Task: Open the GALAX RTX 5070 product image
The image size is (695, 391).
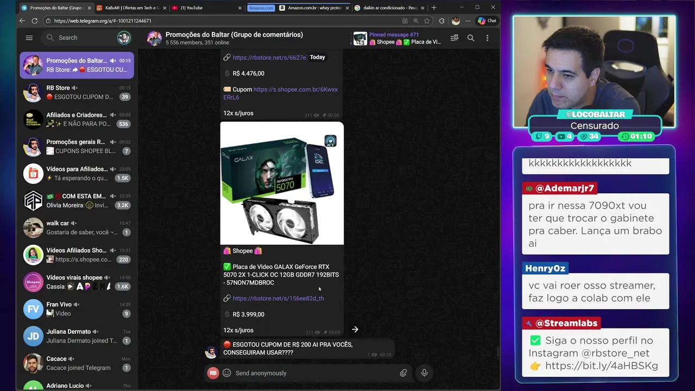Action: (282, 183)
